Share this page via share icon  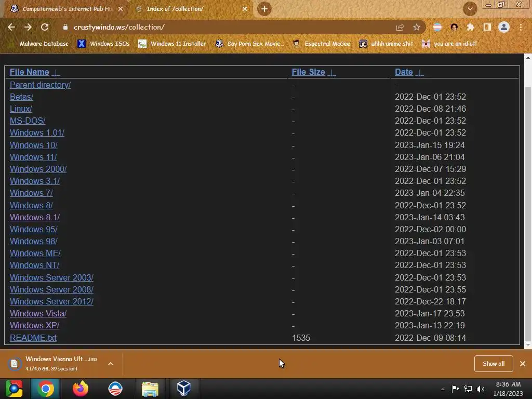[x=400, y=27]
